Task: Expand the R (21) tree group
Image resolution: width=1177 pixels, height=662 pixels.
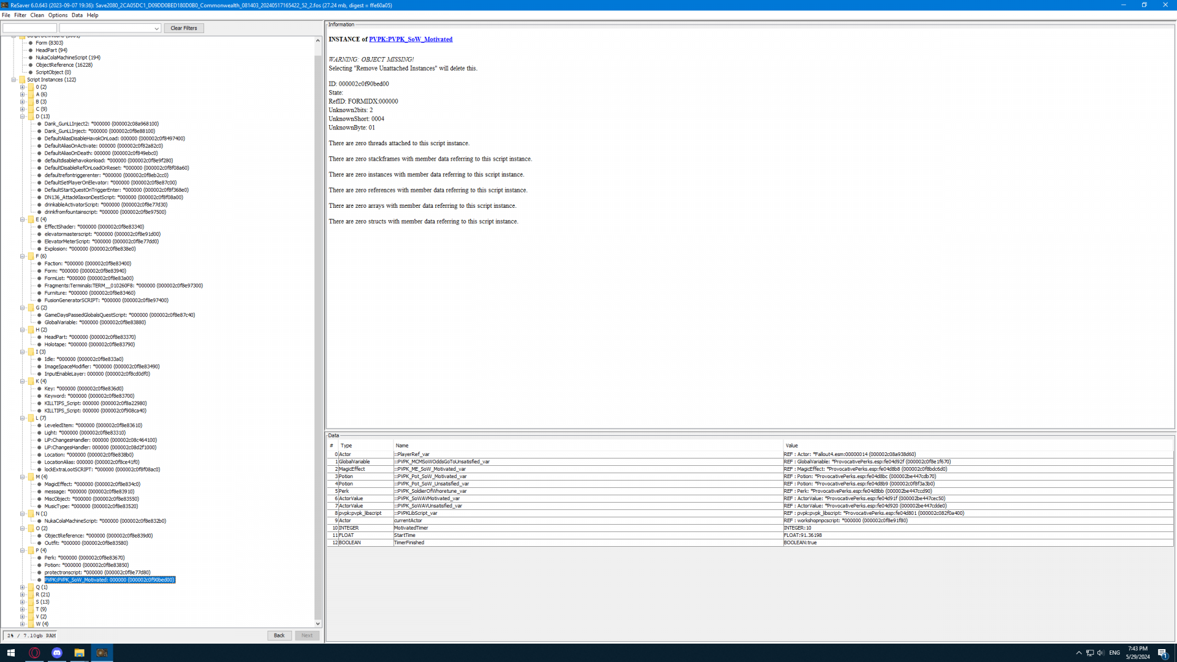Action: pos(23,595)
